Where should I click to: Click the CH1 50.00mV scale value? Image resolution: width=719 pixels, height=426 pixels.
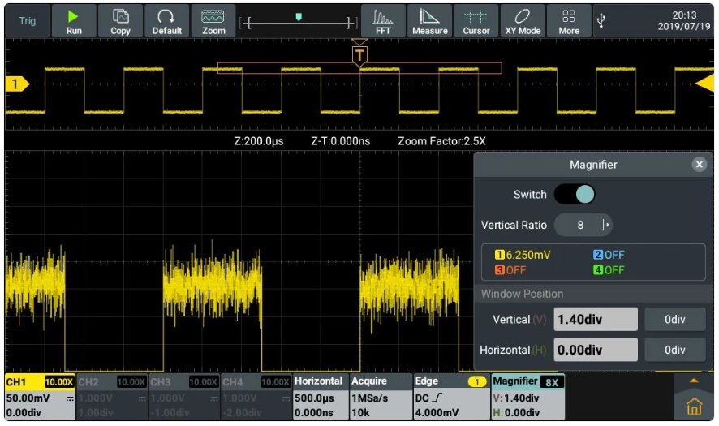(x=28, y=398)
